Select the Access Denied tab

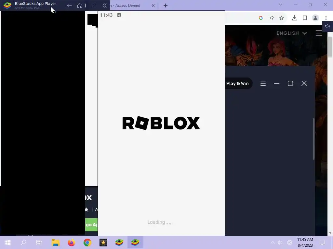pyautogui.click(x=127, y=6)
